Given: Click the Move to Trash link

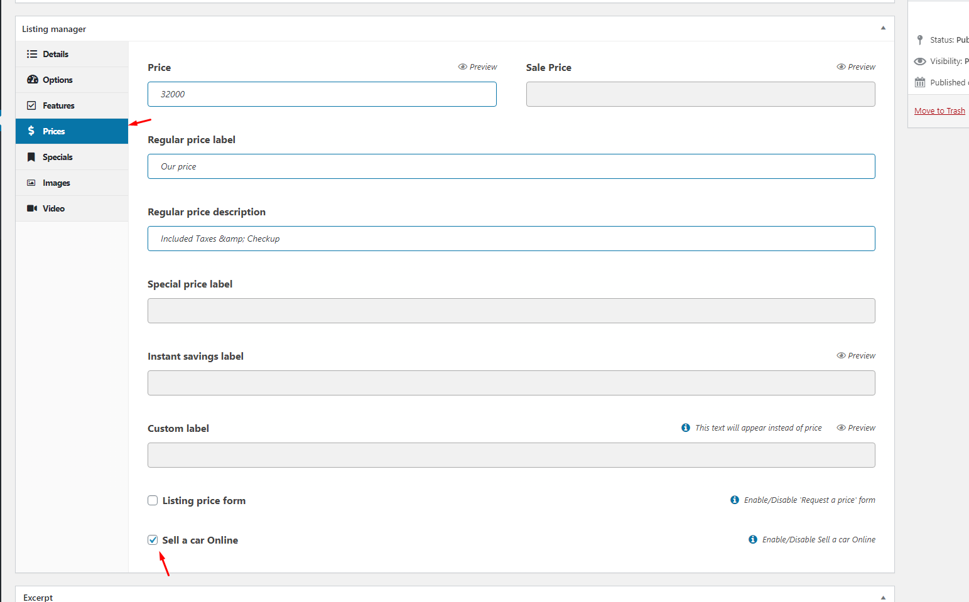Looking at the screenshot, I should click(x=939, y=110).
